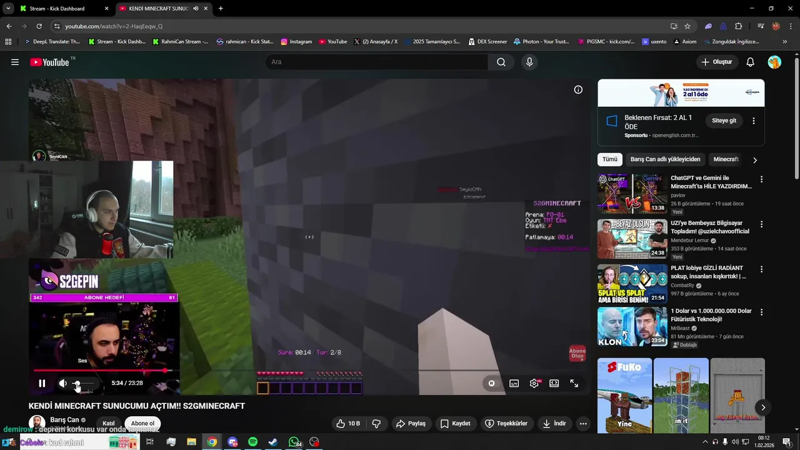This screenshot has width=800, height=450.
Task: Open File Explorer from the taskbar
Action: 191,442
